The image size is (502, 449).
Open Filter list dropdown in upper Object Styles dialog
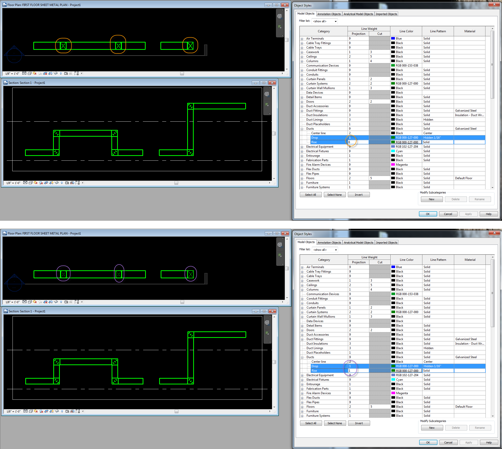click(x=335, y=21)
